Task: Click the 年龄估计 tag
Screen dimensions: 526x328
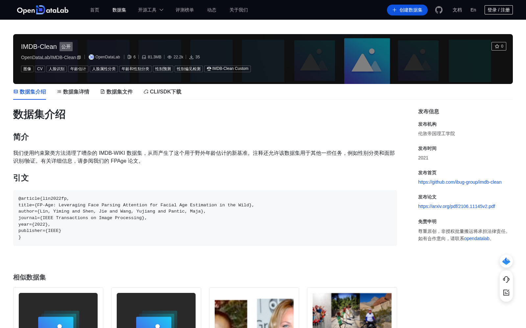Action: [78, 69]
